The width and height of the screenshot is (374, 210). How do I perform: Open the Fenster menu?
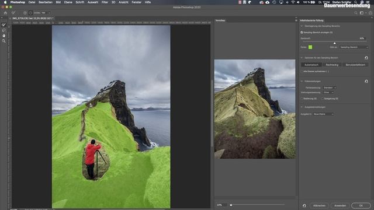click(x=136, y=2)
